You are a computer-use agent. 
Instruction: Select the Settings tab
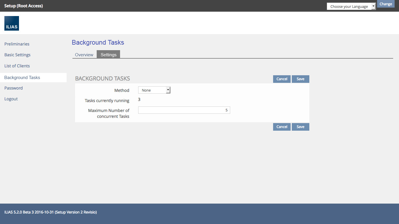tap(108, 55)
